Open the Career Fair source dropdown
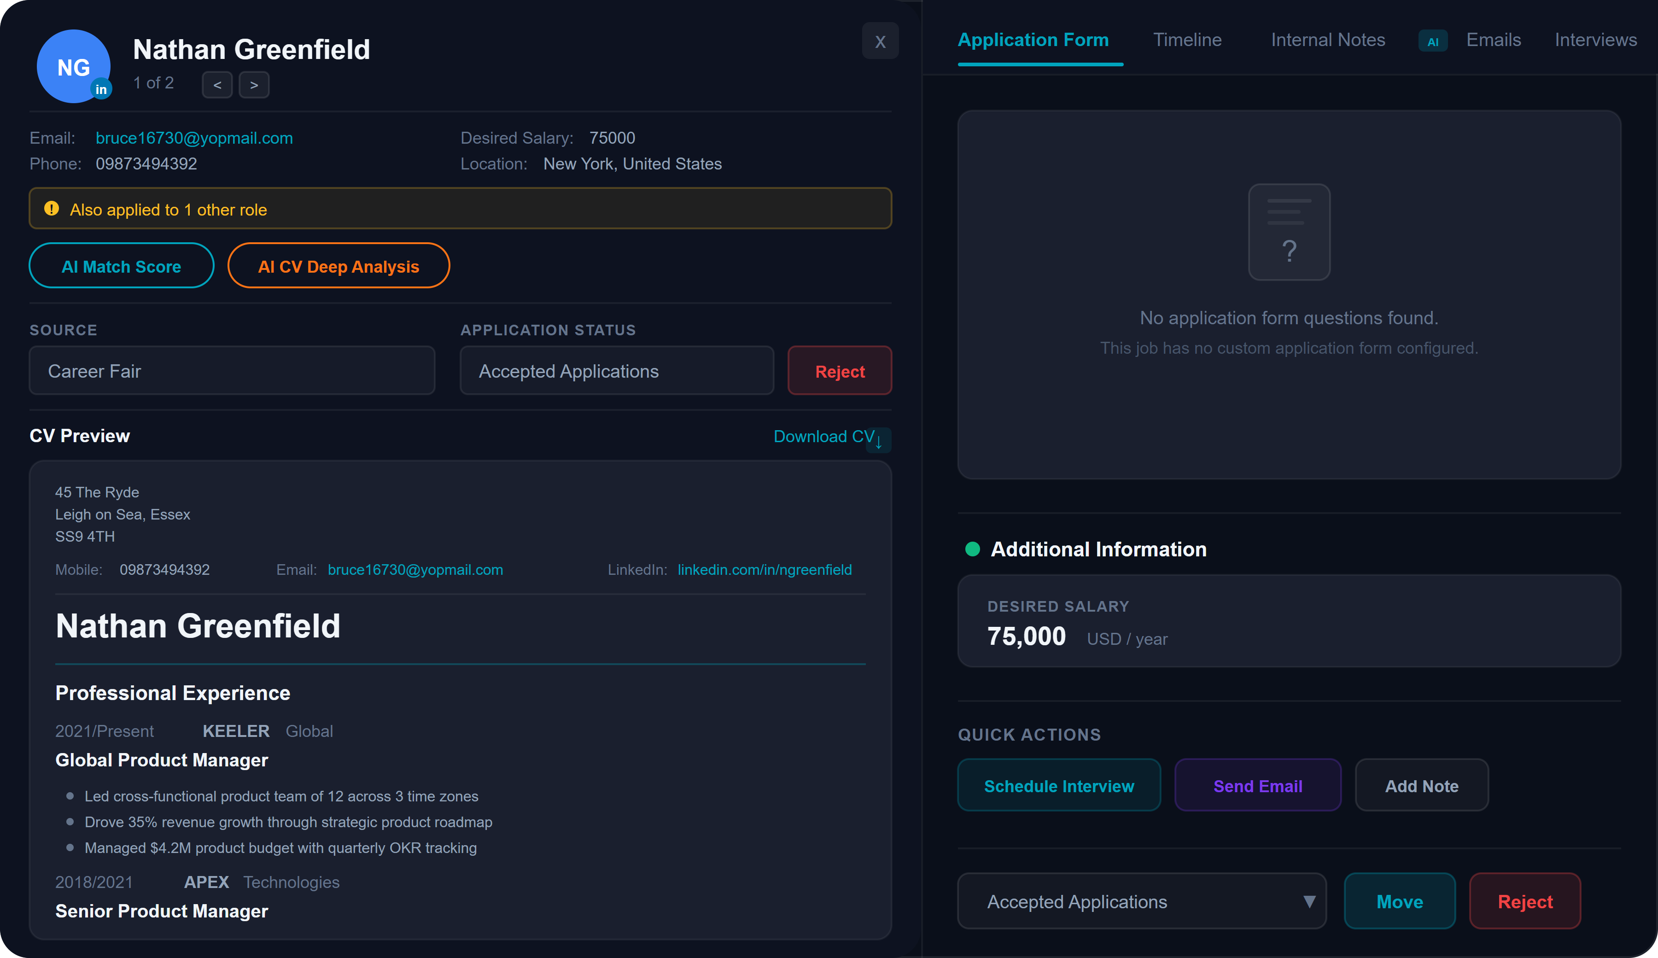This screenshot has width=1658, height=958. 232,370
